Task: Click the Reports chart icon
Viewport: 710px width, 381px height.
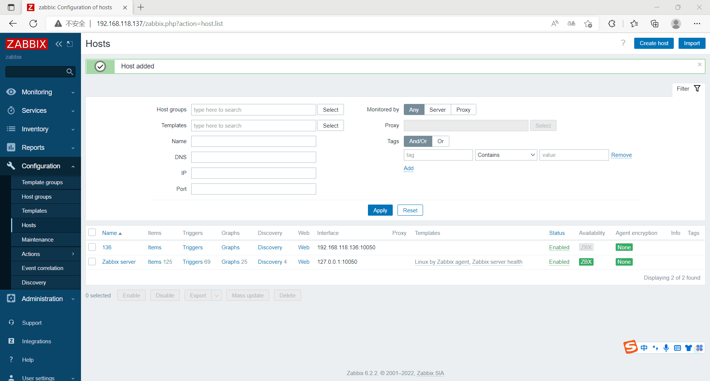Action: click(11, 147)
